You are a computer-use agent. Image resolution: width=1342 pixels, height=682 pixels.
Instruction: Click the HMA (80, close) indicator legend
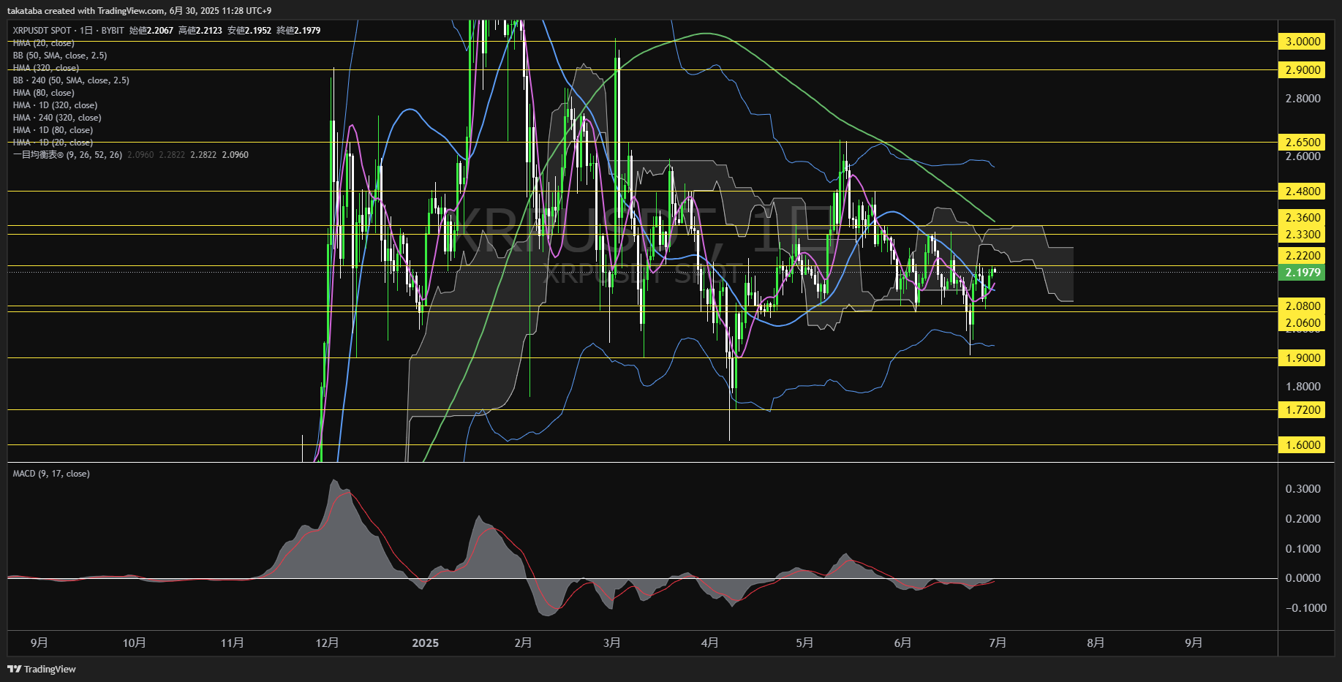pyautogui.click(x=43, y=93)
